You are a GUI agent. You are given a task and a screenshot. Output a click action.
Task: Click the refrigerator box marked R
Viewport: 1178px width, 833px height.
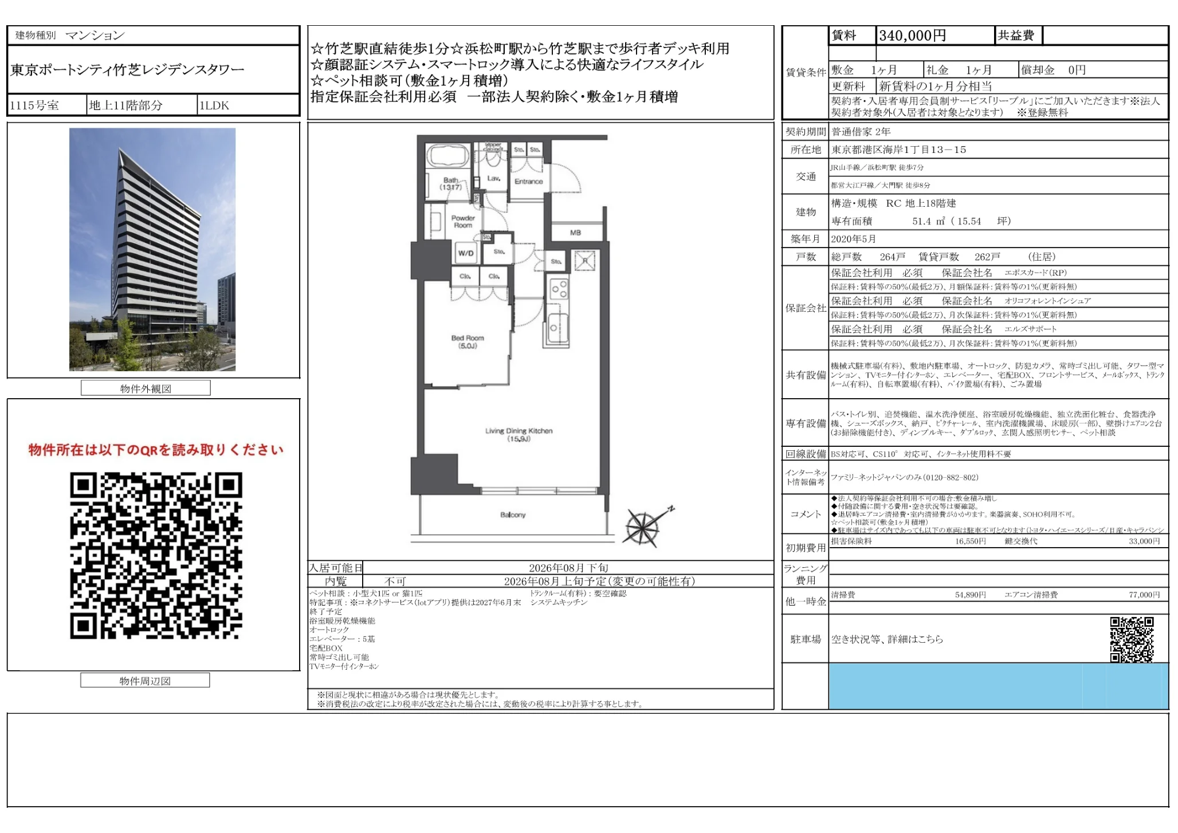[585, 261]
